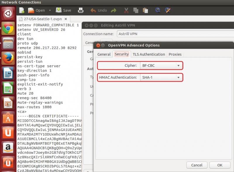234x172 pixels.
Task: Open the recent files arrow beside Open
Action: tap(50, 10)
